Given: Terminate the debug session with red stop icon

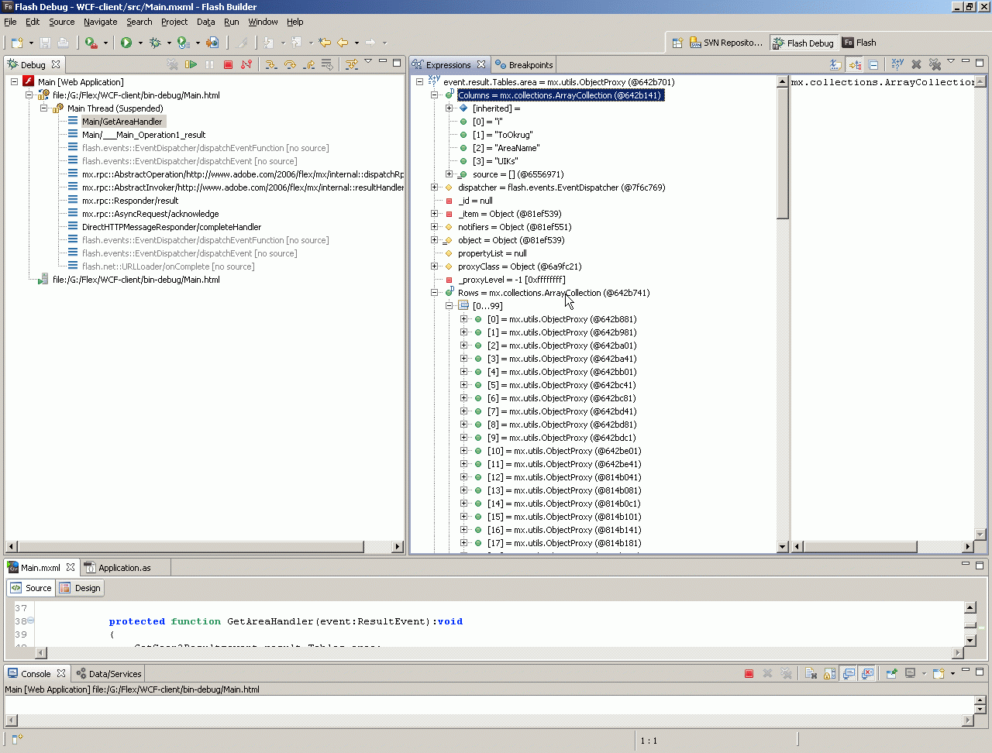Looking at the screenshot, I should click(228, 64).
